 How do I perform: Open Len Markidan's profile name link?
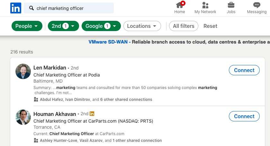click(50, 68)
